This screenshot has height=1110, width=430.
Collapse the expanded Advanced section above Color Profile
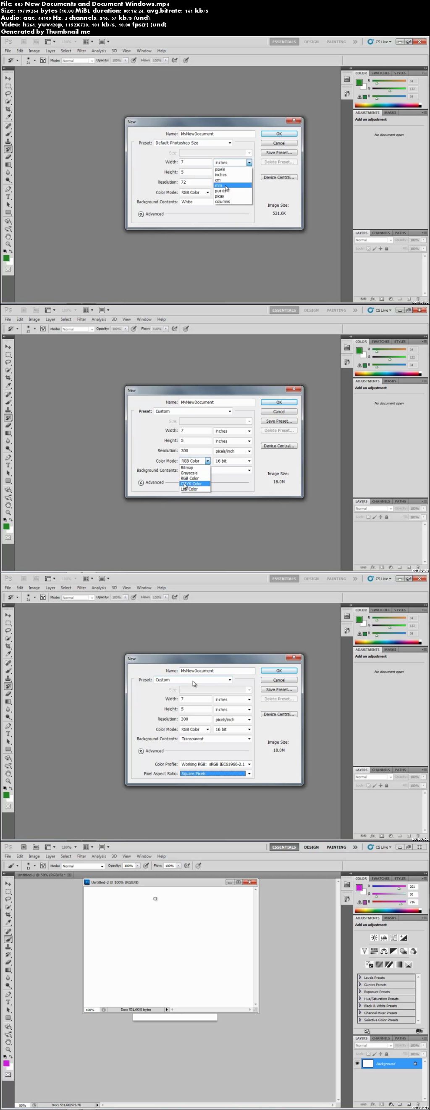click(141, 751)
